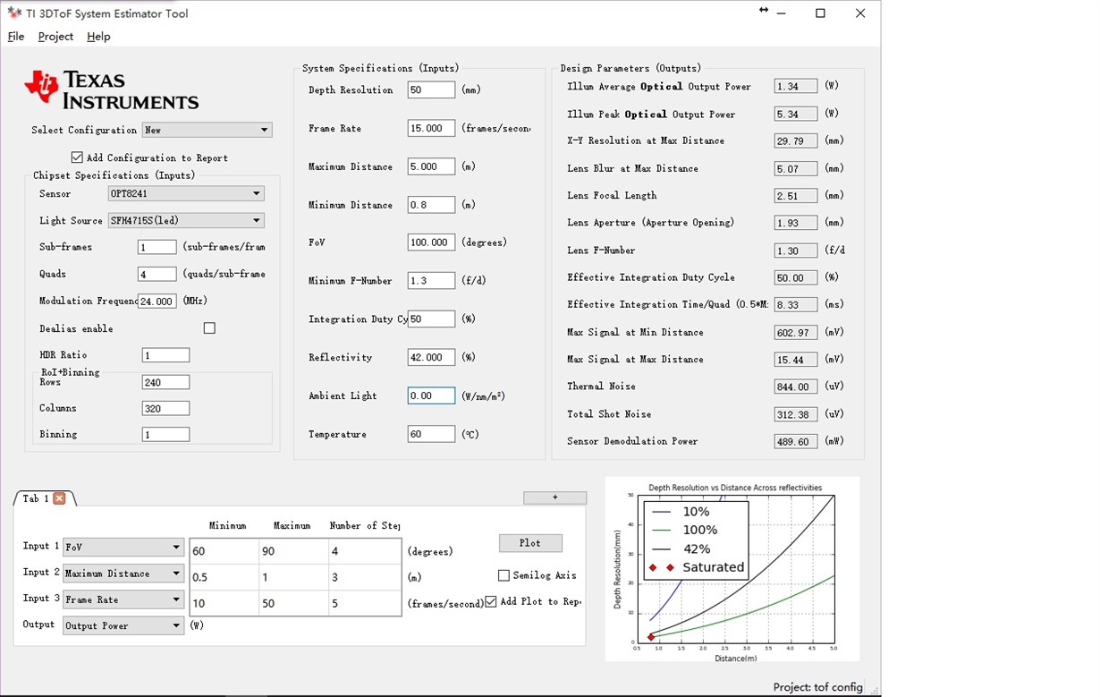Screen dimensions: 1100x697
Task: Maximize the System Estimator window
Action: pyautogui.click(x=820, y=13)
